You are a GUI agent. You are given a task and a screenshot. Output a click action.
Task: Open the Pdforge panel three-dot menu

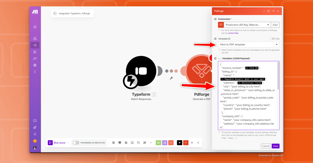(264, 11)
